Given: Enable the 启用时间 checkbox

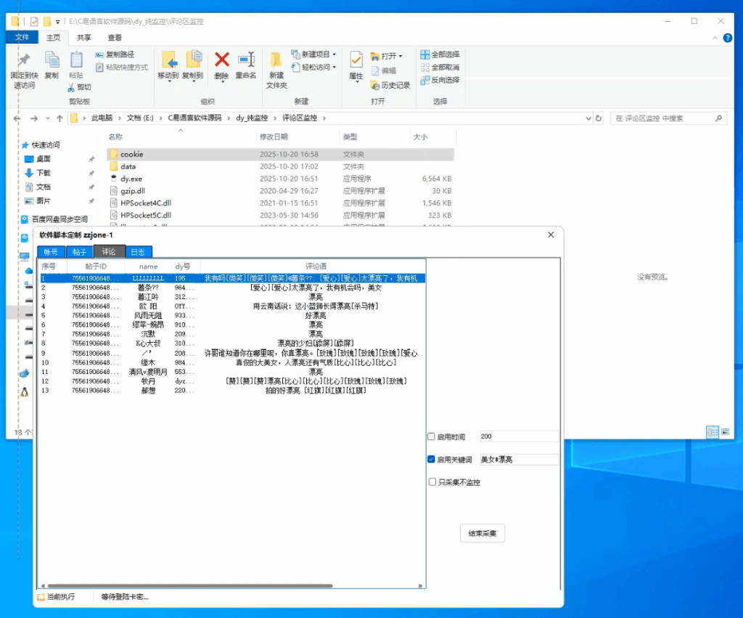Looking at the screenshot, I should [x=432, y=437].
